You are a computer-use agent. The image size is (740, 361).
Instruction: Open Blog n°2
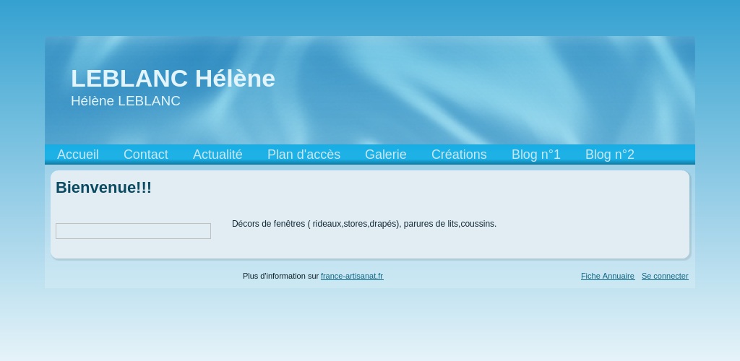[610, 155]
